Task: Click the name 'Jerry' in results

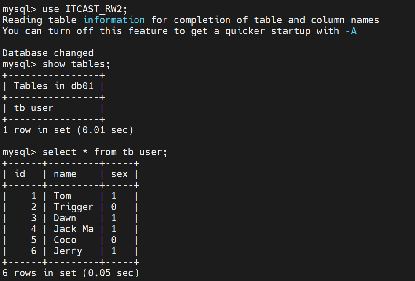Action: (68, 251)
